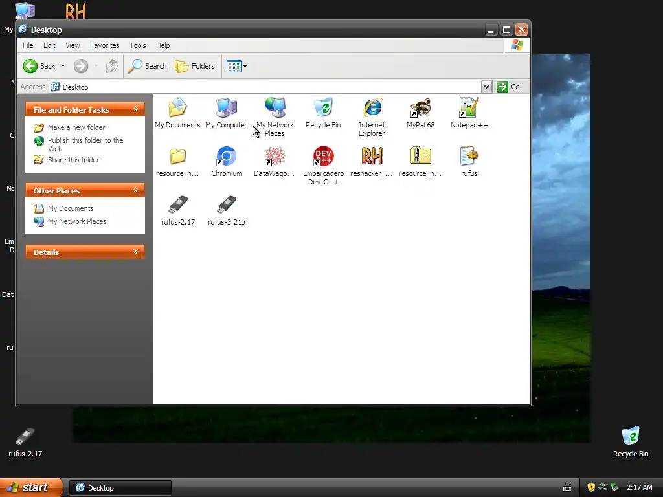Viewport: 663px width, 497px height.
Task: Toggle the Folders pane
Action: (x=195, y=66)
